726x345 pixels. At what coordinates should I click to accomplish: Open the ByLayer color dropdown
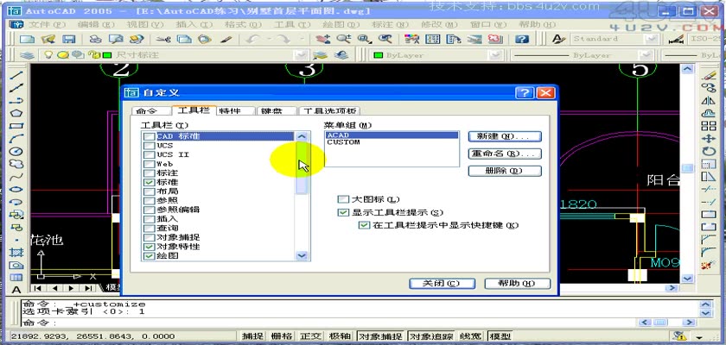pyautogui.click(x=495, y=55)
